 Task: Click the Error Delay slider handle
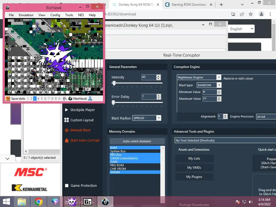[113, 103]
